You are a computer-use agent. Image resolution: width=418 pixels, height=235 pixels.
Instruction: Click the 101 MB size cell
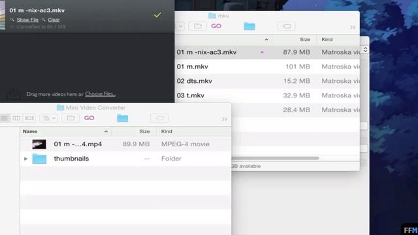(298, 67)
